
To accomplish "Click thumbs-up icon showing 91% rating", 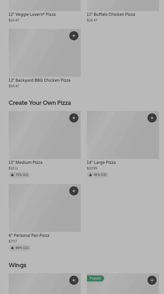I will (x=90, y=175).
